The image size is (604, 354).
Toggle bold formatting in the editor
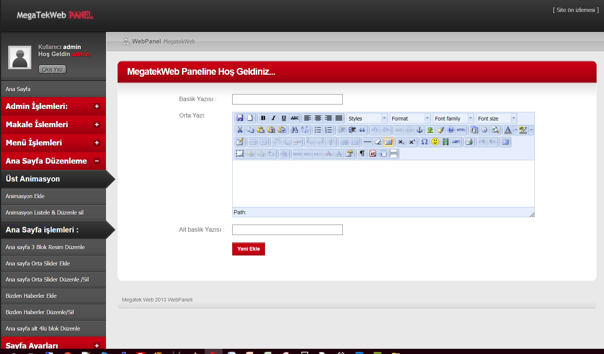[263, 118]
